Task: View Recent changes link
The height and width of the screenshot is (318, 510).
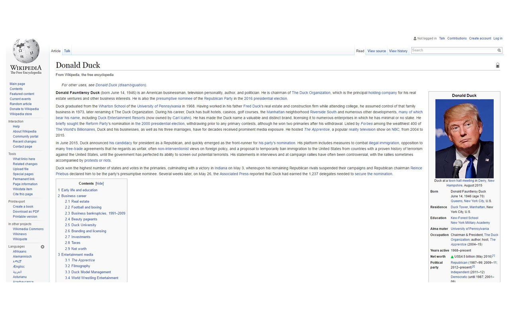Action: point(25,142)
